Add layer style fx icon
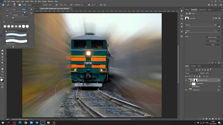223x125 pixels. (203, 119)
